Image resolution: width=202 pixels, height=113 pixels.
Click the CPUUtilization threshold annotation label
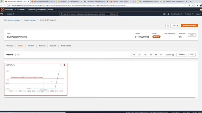pos(27,78)
